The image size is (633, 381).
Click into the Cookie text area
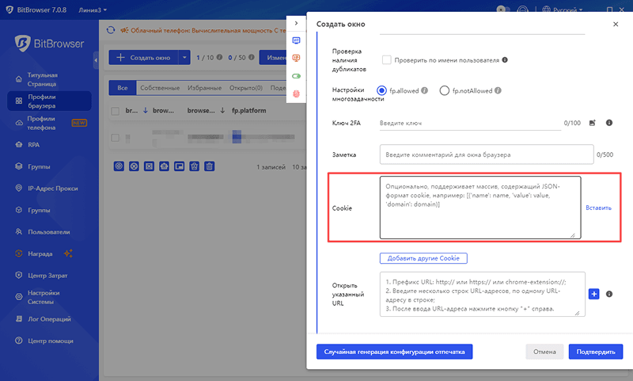click(479, 208)
